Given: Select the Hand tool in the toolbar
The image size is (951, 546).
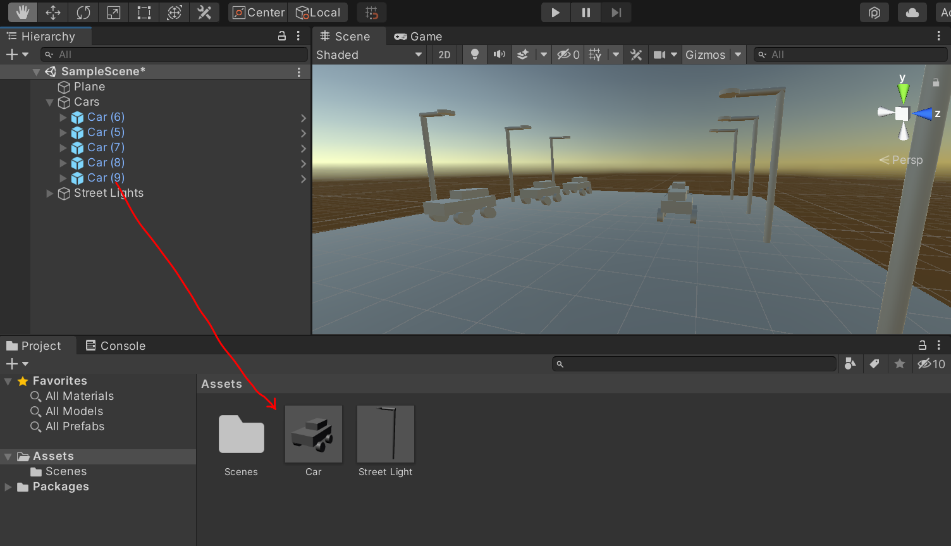Looking at the screenshot, I should [x=23, y=12].
